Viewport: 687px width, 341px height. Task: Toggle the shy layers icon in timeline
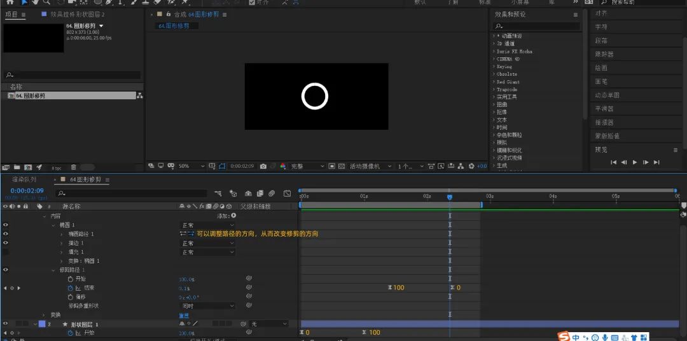248,193
